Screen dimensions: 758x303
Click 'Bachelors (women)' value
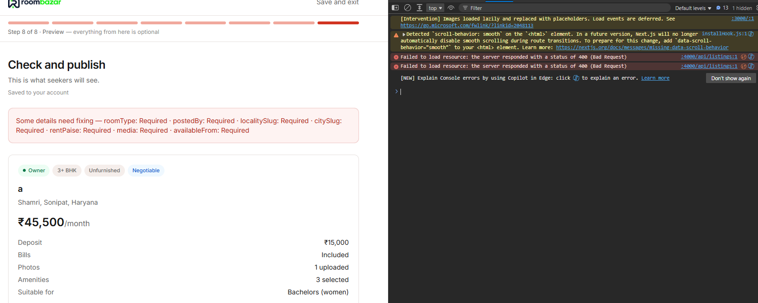coord(318,292)
